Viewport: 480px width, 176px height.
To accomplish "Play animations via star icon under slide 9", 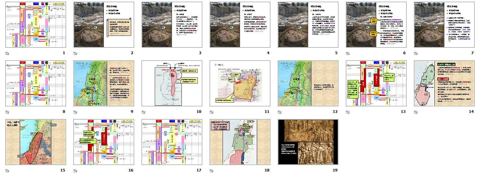I will pyautogui.click(x=75, y=112).
